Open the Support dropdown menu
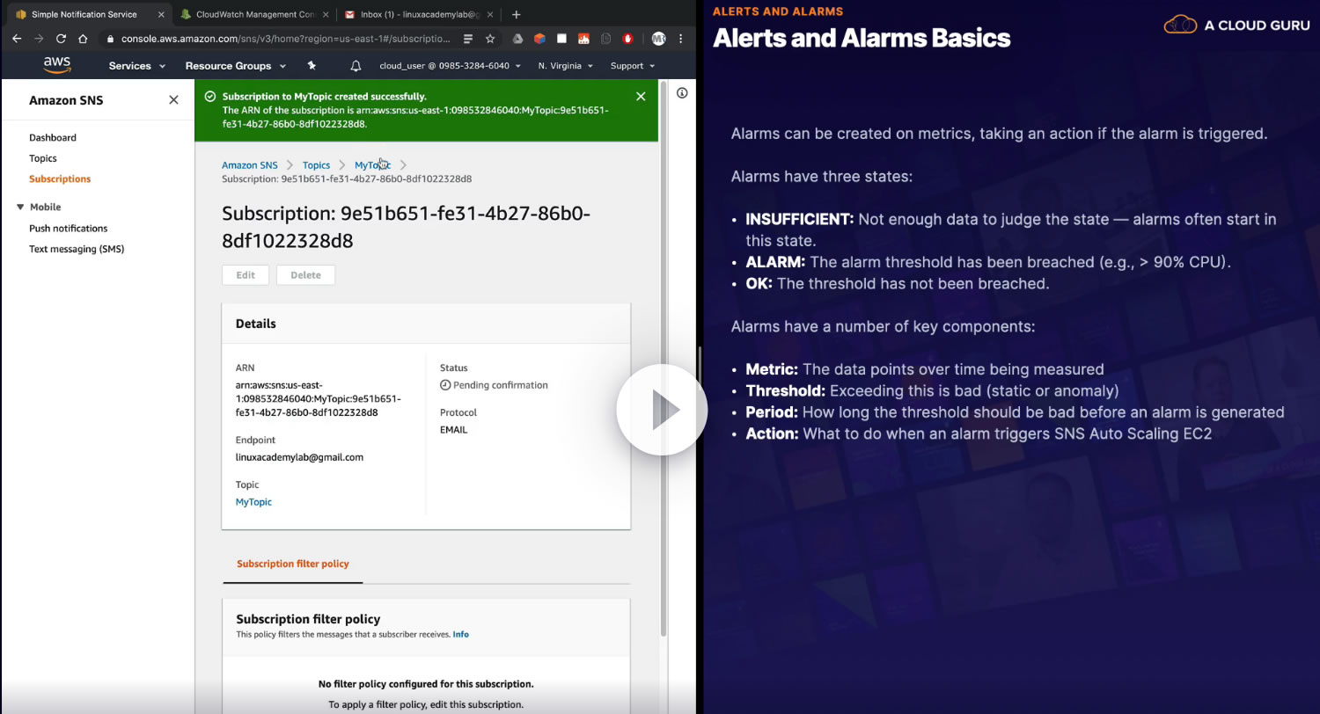Viewport: 1320px width, 714px height. click(633, 66)
